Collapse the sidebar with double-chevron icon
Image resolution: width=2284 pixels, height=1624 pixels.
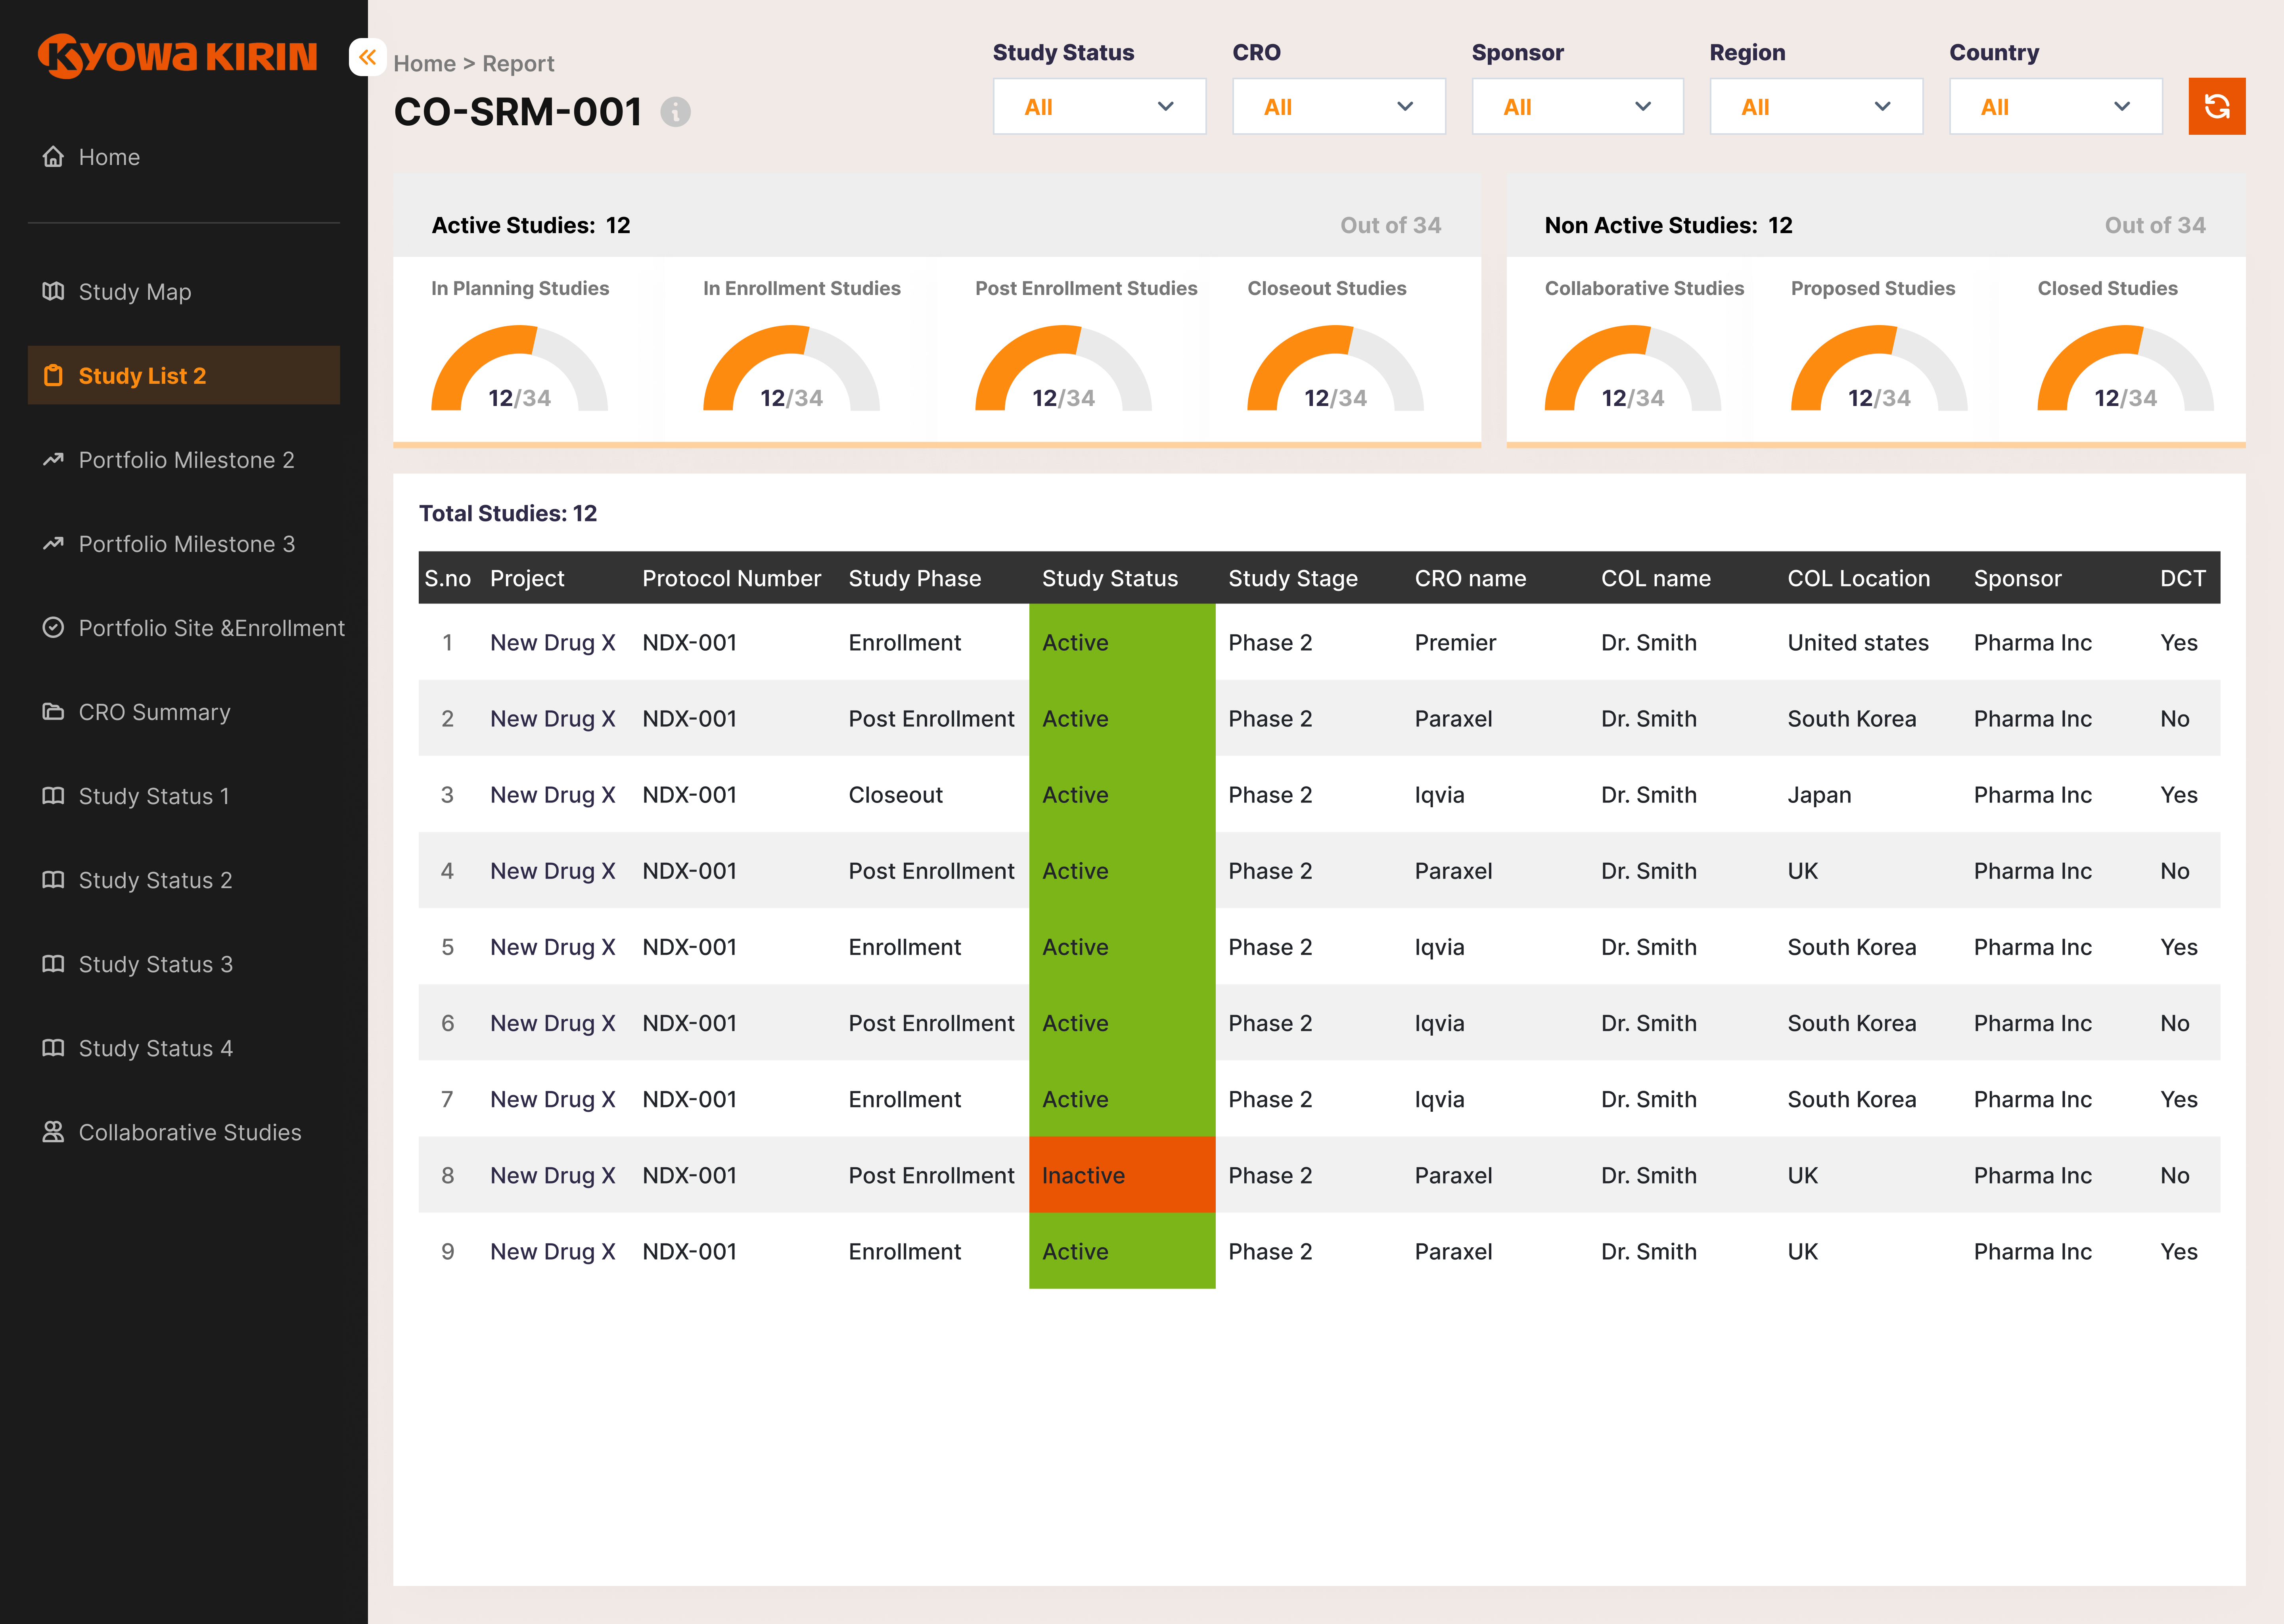pyautogui.click(x=367, y=57)
